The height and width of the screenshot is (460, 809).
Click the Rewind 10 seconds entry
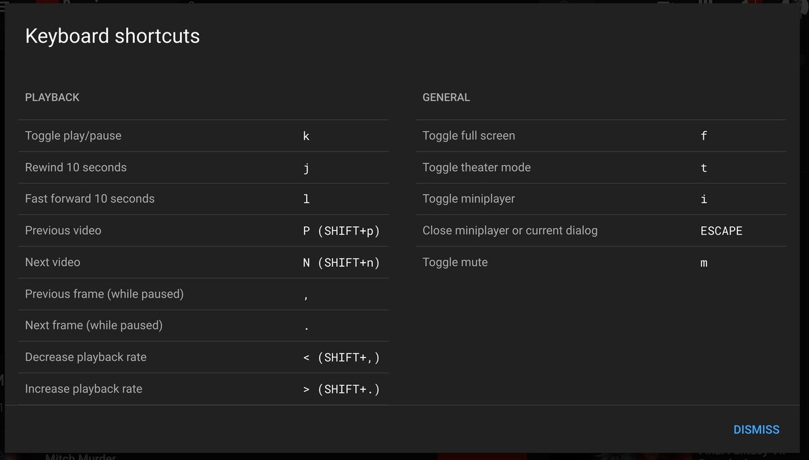[203, 168]
